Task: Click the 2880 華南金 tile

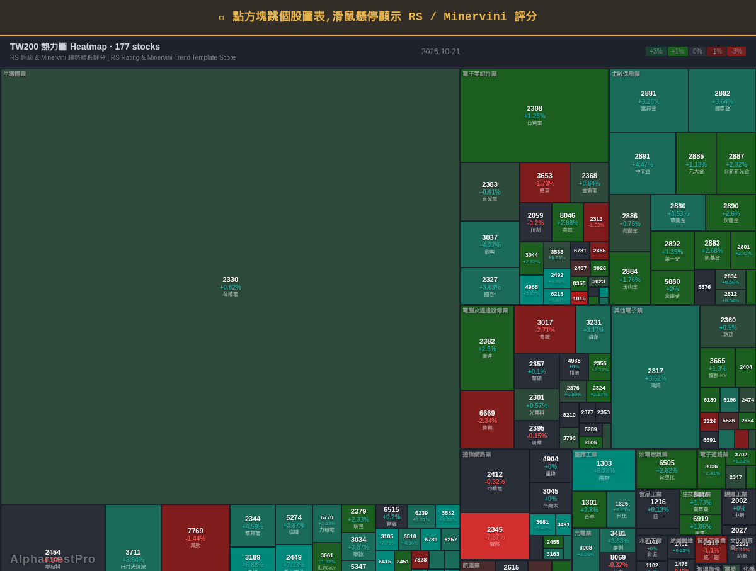Action: 678,213
